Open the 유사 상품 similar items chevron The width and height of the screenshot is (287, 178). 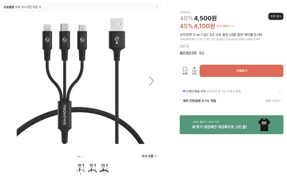155,156
